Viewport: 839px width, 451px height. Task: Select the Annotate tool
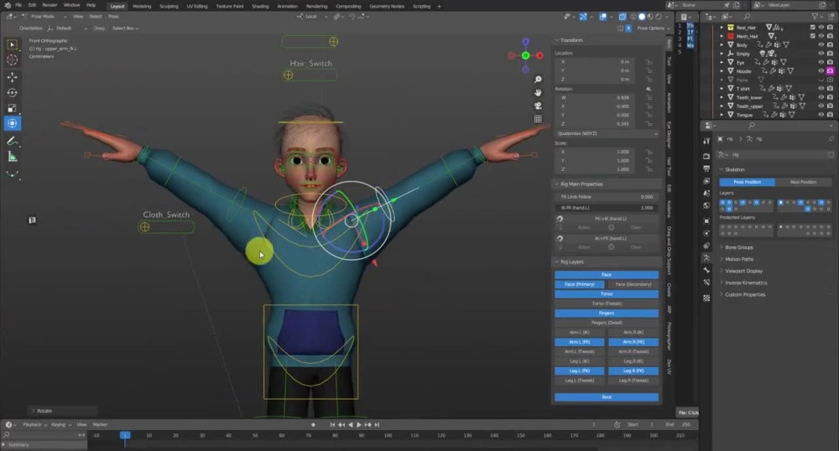pos(12,141)
